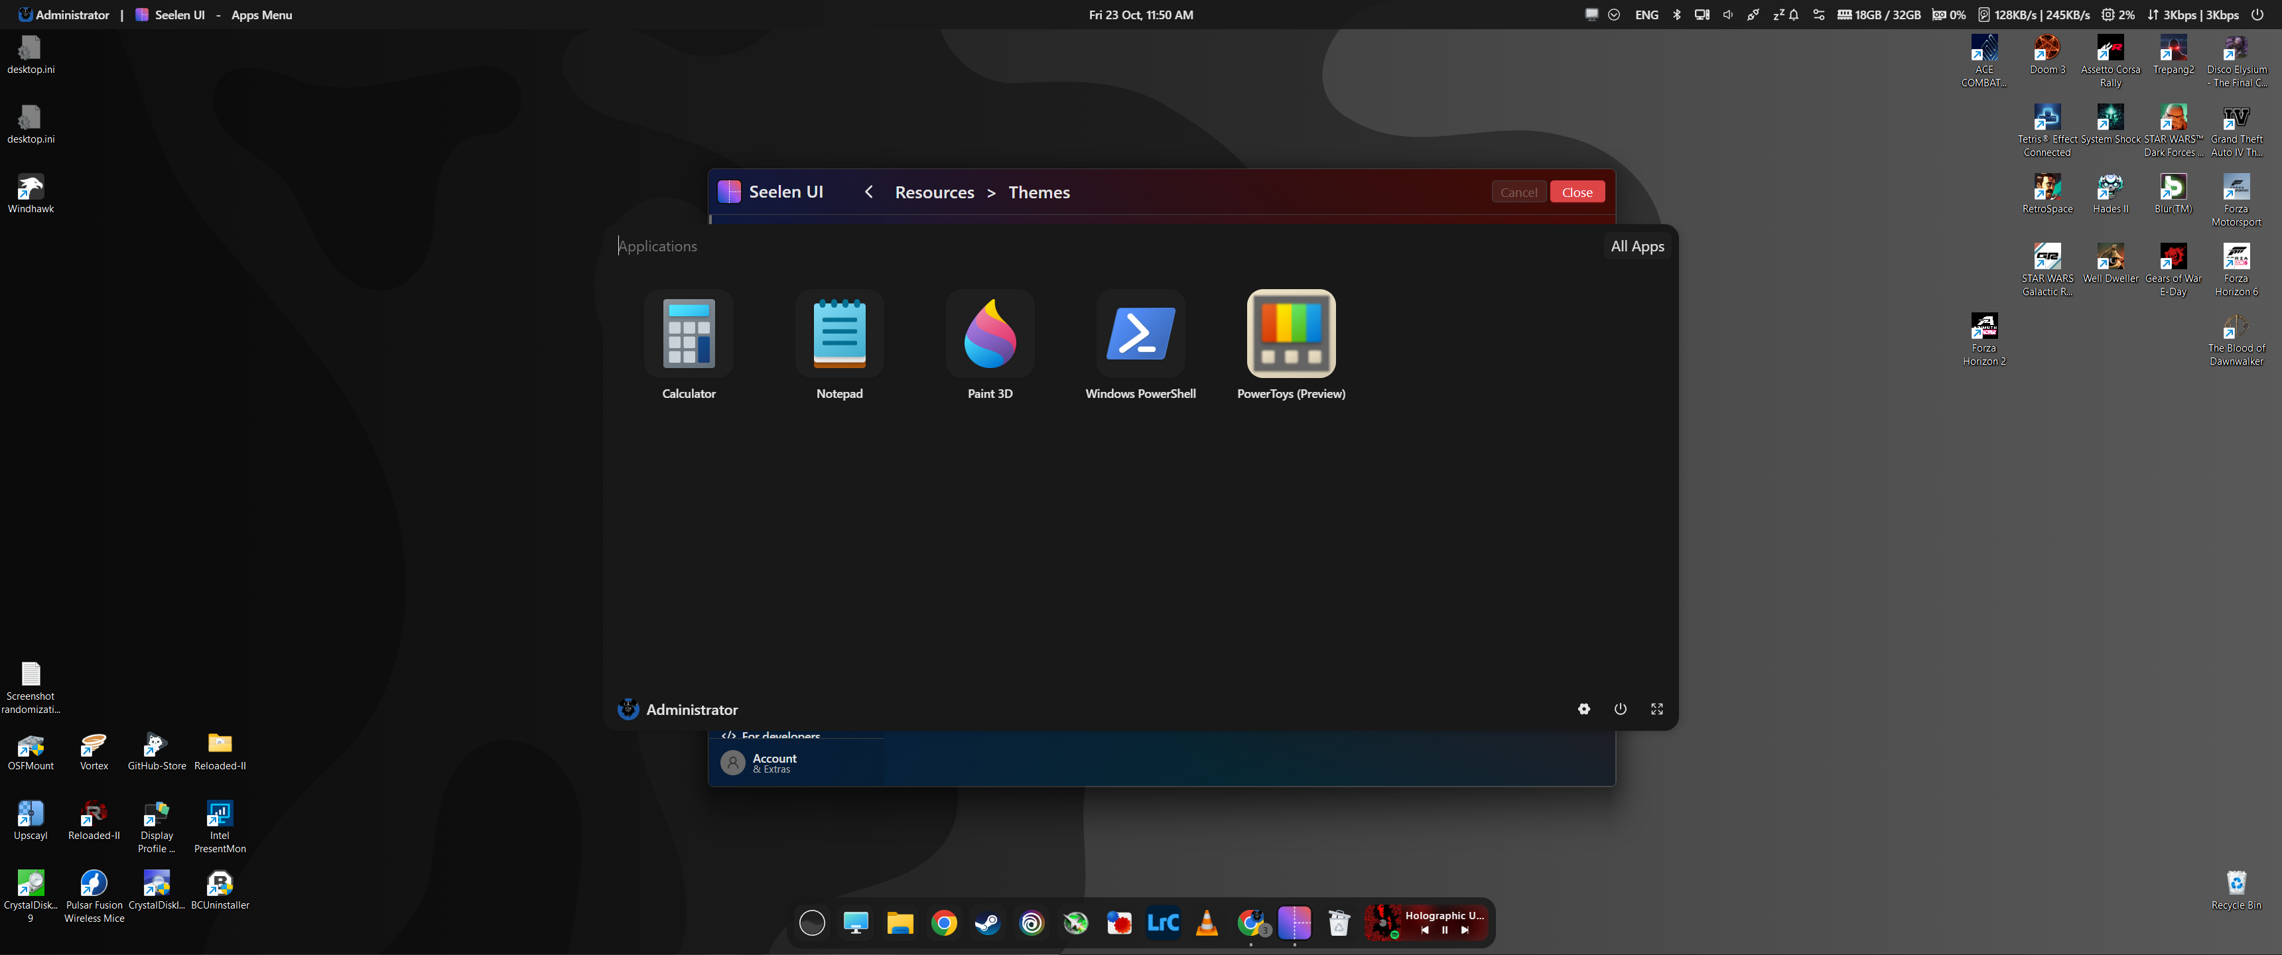Select the Doom 3 desktop shortcut
Image resolution: width=2282 pixels, height=955 pixels.
click(2047, 55)
